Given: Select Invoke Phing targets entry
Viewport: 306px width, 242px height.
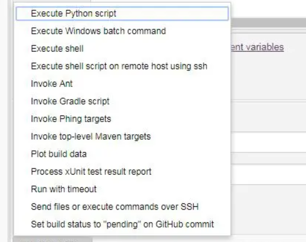Looking at the screenshot, I should 71,119.
